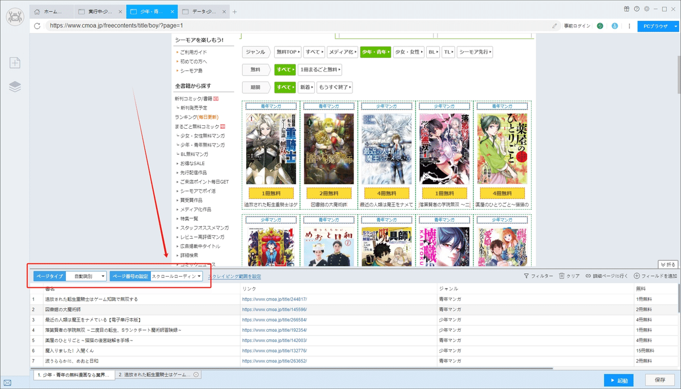Select bottom tab 2. 追放された転生重騎士はゲーム
681x389 pixels.
pos(159,375)
